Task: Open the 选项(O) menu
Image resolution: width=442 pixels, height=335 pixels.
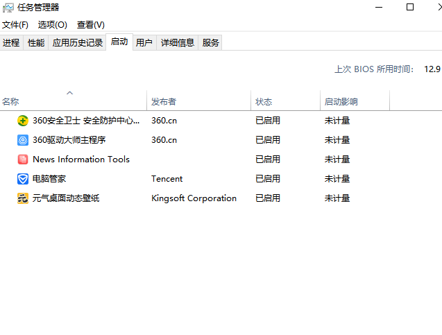Action: [x=52, y=25]
